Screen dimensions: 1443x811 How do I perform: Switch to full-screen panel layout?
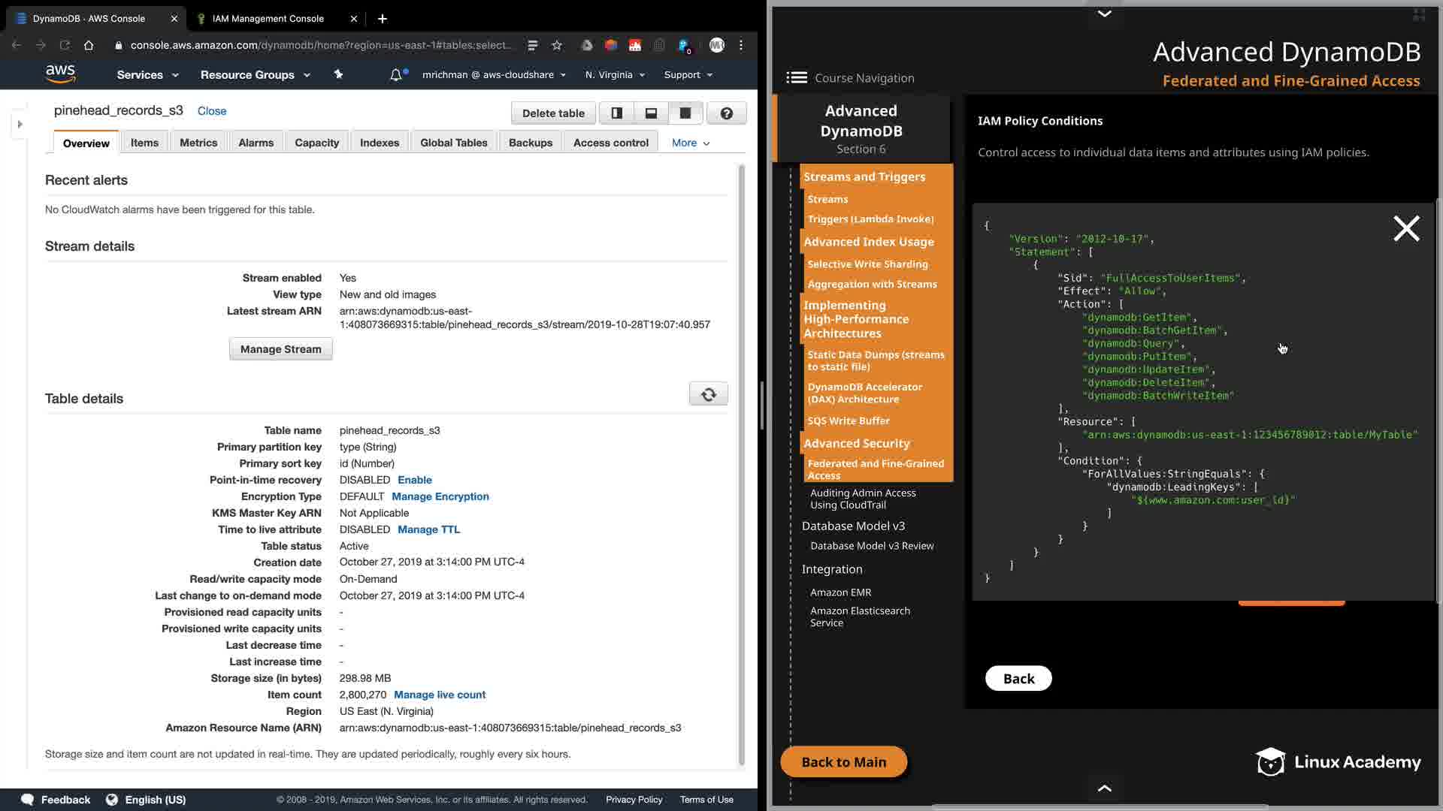click(685, 113)
